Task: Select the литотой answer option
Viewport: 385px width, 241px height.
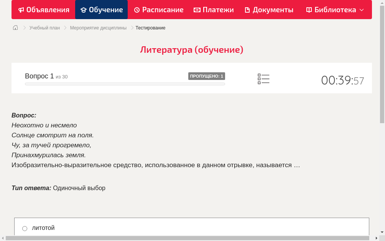Action: (25, 228)
